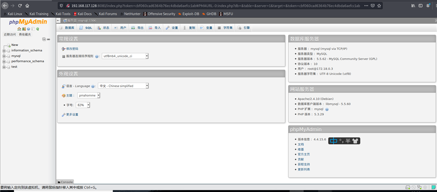Expand mysql database tree node
Viewport: 437px width, 192px height.
tap(4, 56)
